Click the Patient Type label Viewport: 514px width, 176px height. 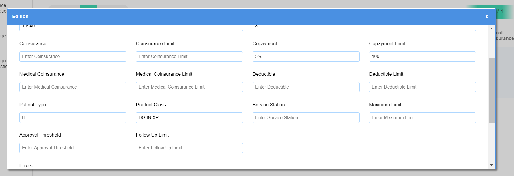[33, 105]
